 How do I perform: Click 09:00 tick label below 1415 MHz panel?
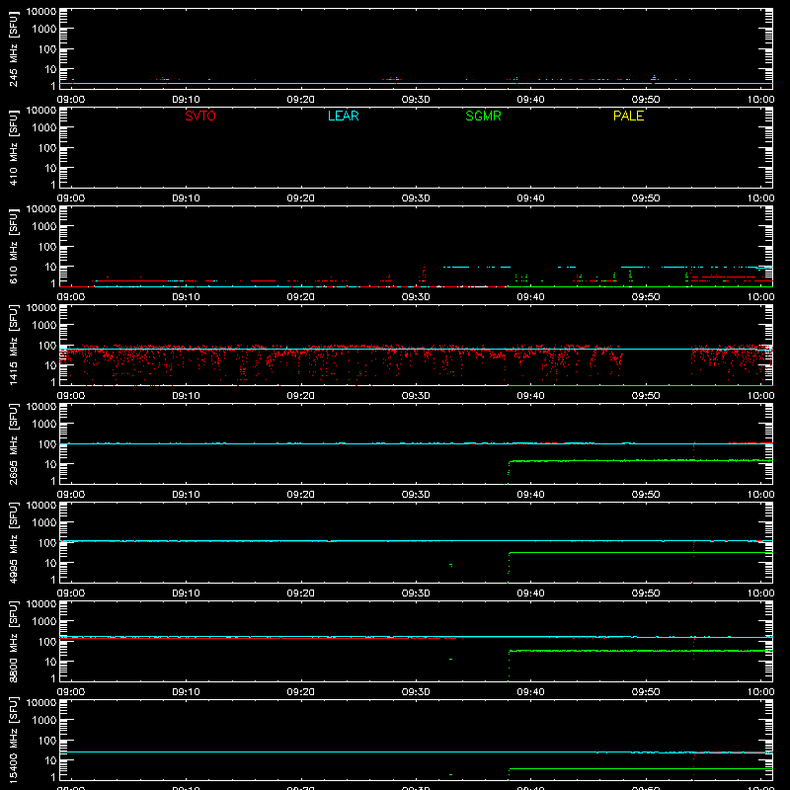70,396
